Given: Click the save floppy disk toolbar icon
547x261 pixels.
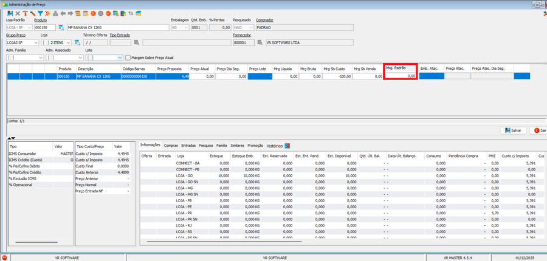Looking at the screenshot, I should point(10,13).
